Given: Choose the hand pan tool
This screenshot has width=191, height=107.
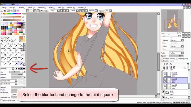Looking at the screenshot, I should pos(11,41).
